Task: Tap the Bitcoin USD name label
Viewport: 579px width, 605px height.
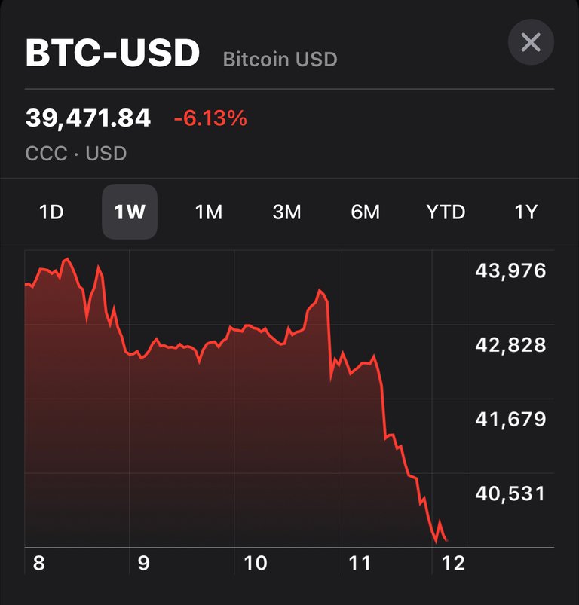Action: (x=280, y=59)
